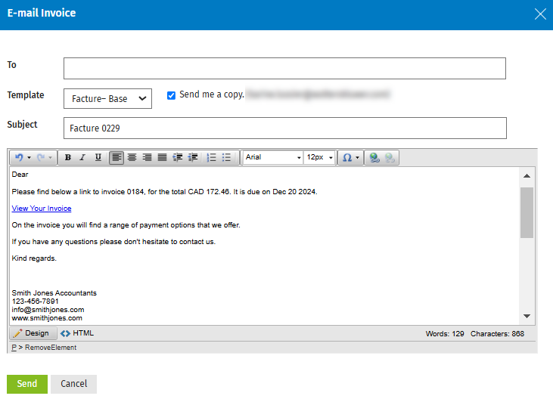Viewport: 553px width, 399px height.
Task: Open the symbol list dropdown arrow
Action: (357, 157)
